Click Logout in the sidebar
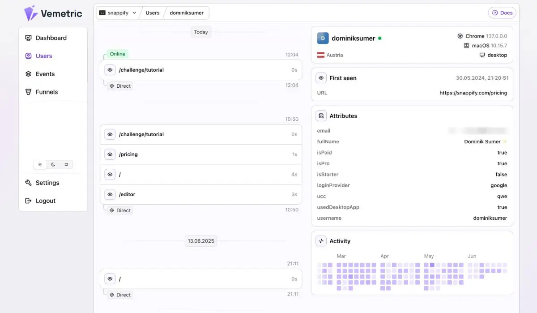This screenshot has height=313, width=537. coord(45,201)
